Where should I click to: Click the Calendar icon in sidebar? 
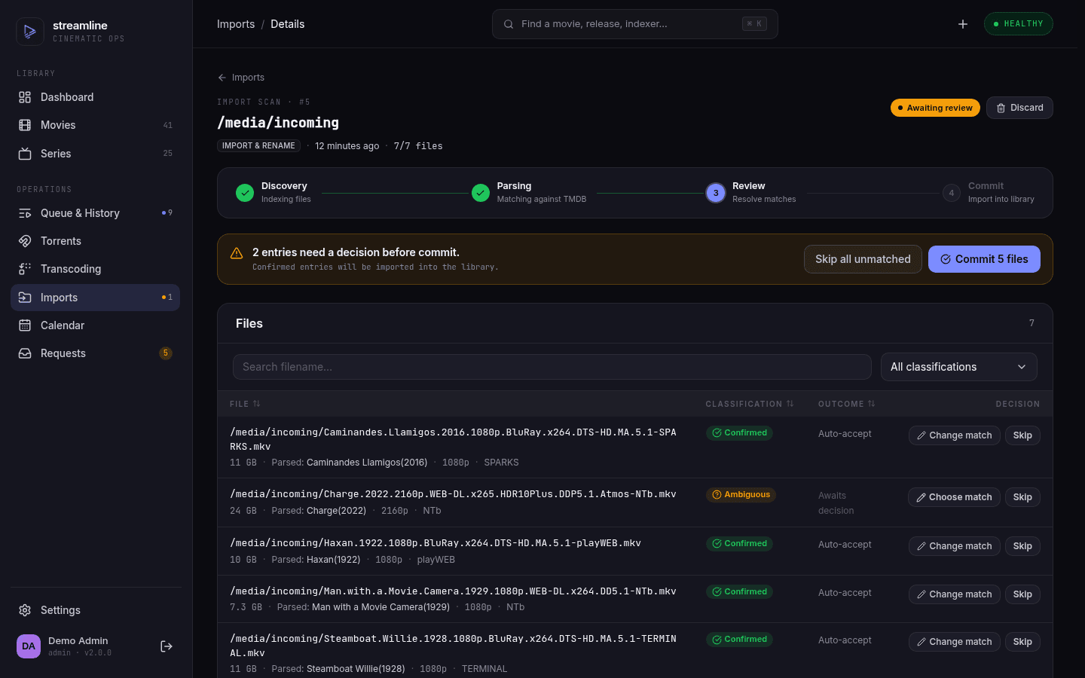pyautogui.click(x=25, y=325)
